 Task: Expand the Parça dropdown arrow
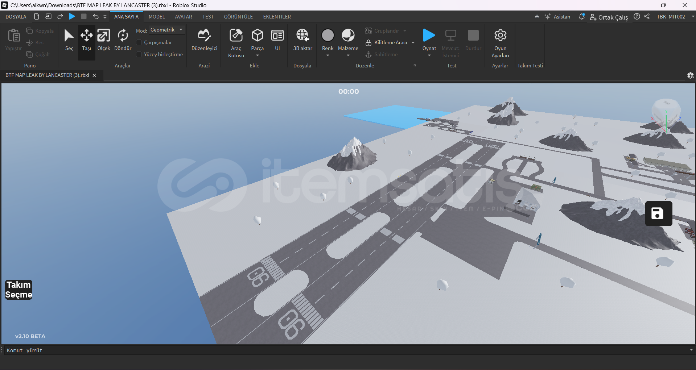(258, 55)
